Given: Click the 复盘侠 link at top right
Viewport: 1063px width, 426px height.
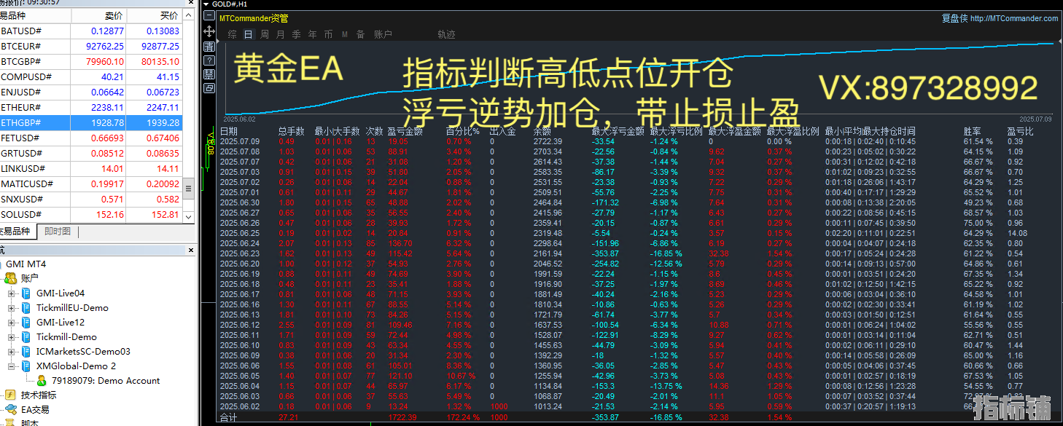Looking at the screenshot, I should 954,19.
